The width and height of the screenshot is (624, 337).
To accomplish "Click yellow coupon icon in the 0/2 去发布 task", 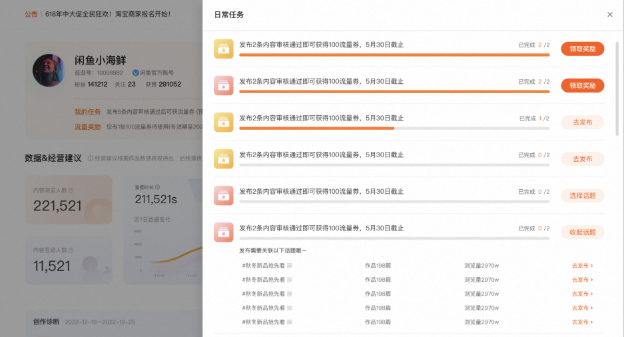I will pos(224,159).
